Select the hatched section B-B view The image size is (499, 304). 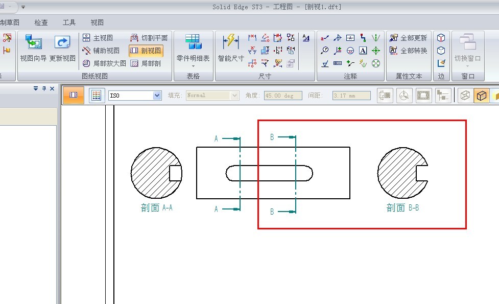point(402,173)
